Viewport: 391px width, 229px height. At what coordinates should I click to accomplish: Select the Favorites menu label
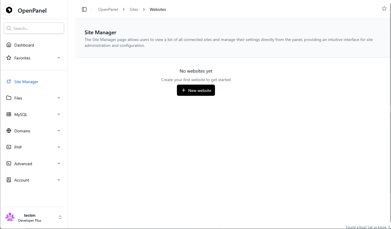pyautogui.click(x=22, y=58)
